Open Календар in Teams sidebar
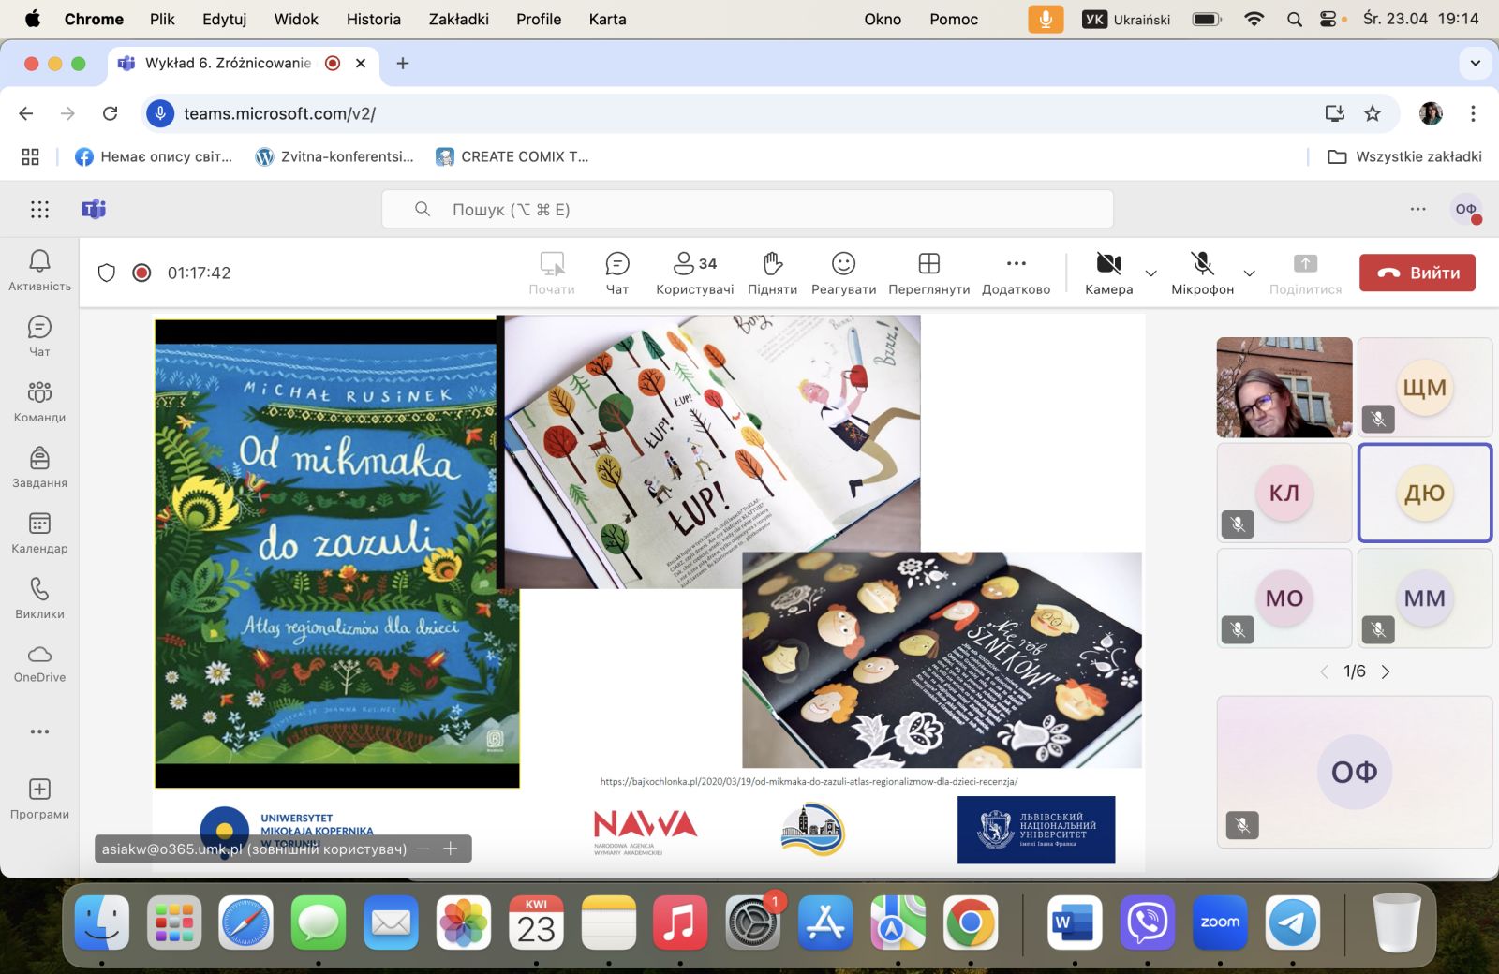 (x=39, y=532)
